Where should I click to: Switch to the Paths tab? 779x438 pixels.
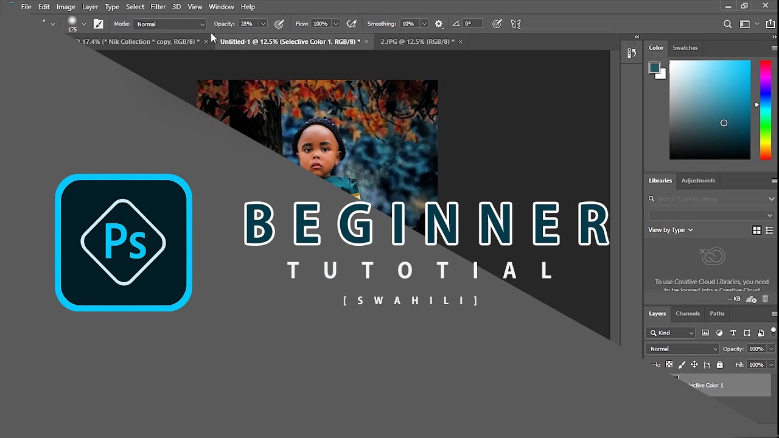click(718, 313)
